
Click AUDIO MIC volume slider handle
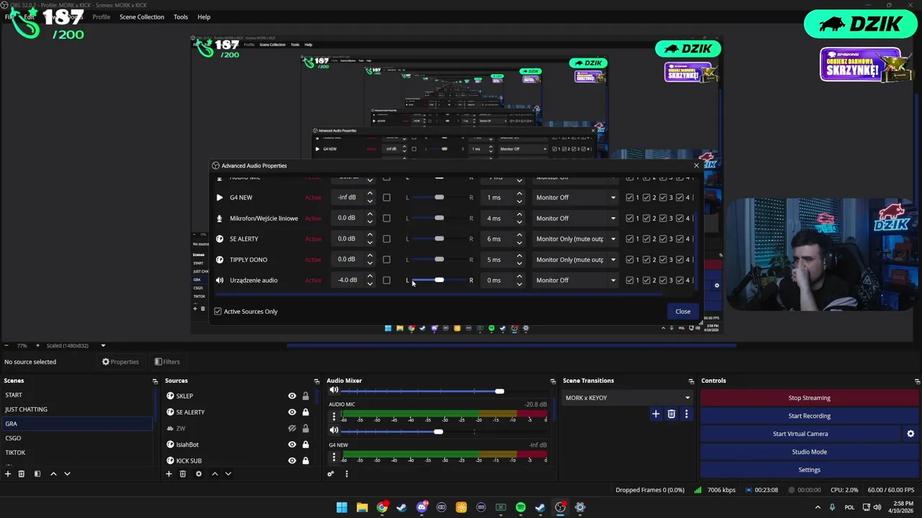click(x=438, y=432)
